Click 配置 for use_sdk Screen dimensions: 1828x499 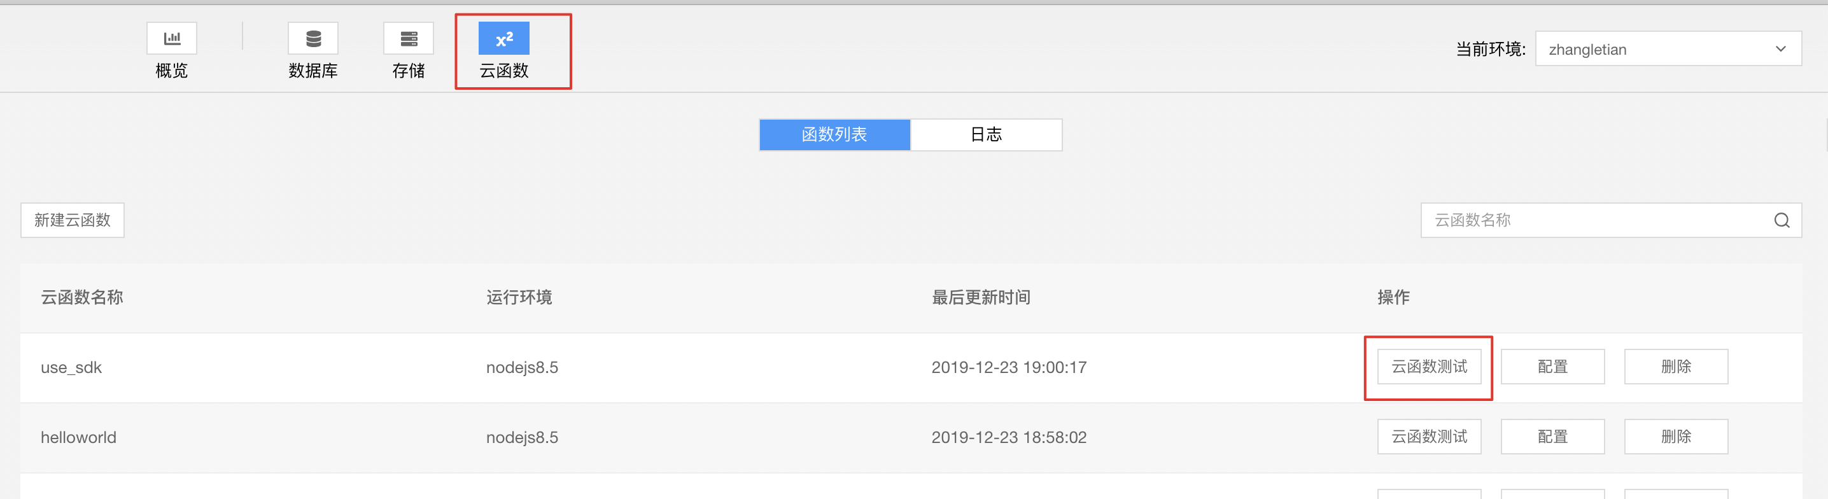click(x=1552, y=366)
